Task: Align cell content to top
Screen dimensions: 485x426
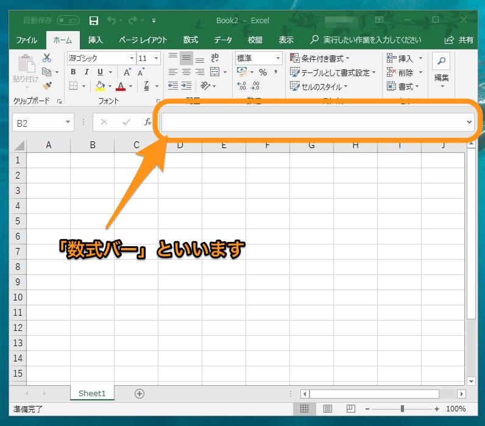Action: click(173, 57)
